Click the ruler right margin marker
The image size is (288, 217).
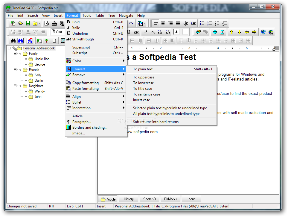click(274, 49)
